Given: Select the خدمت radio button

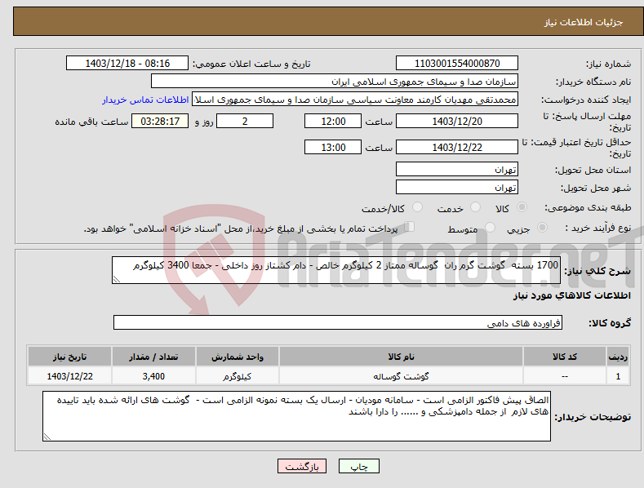Looking at the screenshot, I should pyautogui.click(x=475, y=207).
